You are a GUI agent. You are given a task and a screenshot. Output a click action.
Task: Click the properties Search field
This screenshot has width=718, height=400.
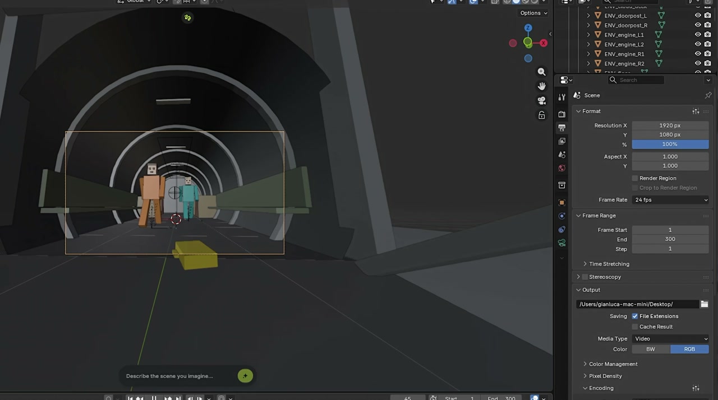click(636, 80)
